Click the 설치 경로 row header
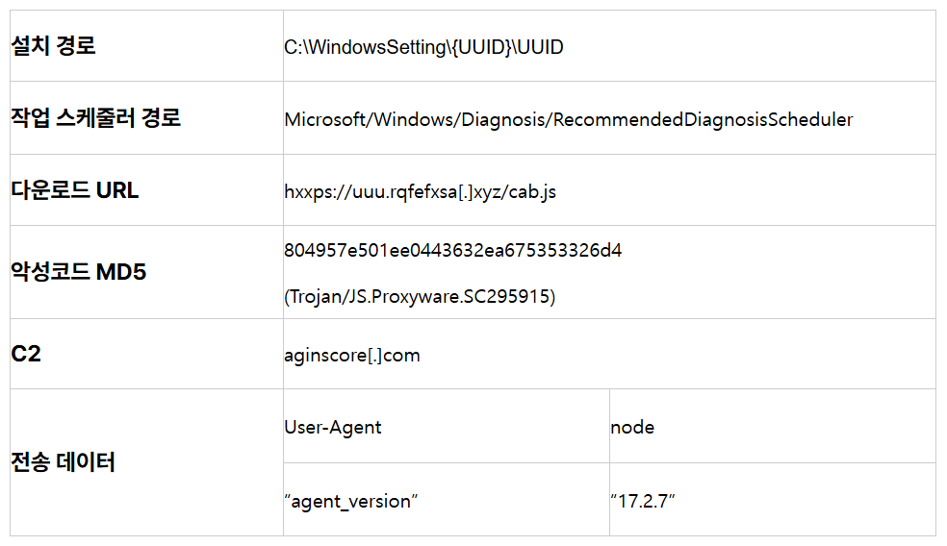This screenshot has width=947, height=546. (x=53, y=45)
